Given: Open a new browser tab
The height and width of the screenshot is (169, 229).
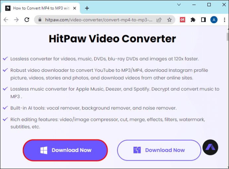Looking at the screenshot, I should [87, 8].
